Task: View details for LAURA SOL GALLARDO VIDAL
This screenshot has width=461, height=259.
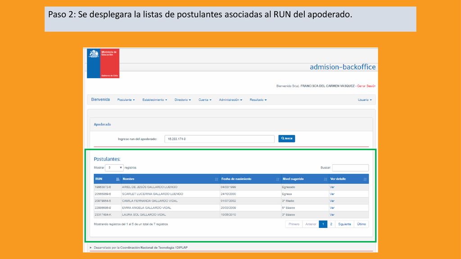Action: [x=332, y=214]
